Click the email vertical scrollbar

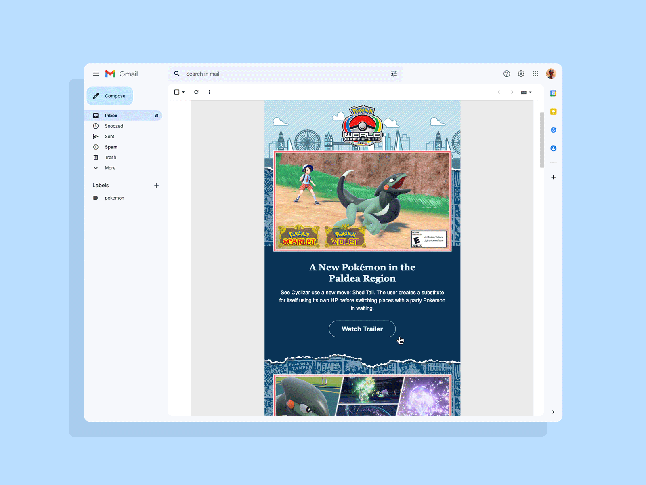542,140
